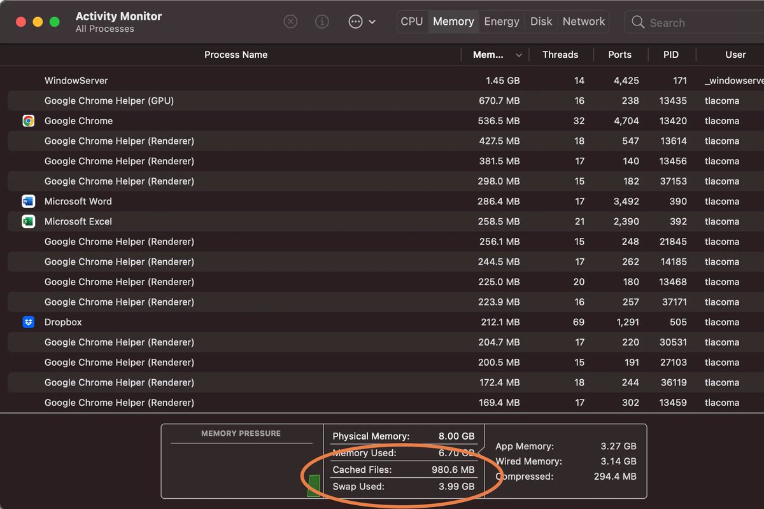
Task: Open the ellipsis more-options menu
Action: pos(362,22)
